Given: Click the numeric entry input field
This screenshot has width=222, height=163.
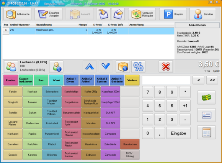Looking at the screenshot, I should [166, 80].
